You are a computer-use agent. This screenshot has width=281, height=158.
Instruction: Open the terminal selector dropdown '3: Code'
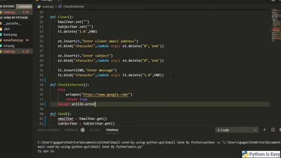click(x=237, y=130)
